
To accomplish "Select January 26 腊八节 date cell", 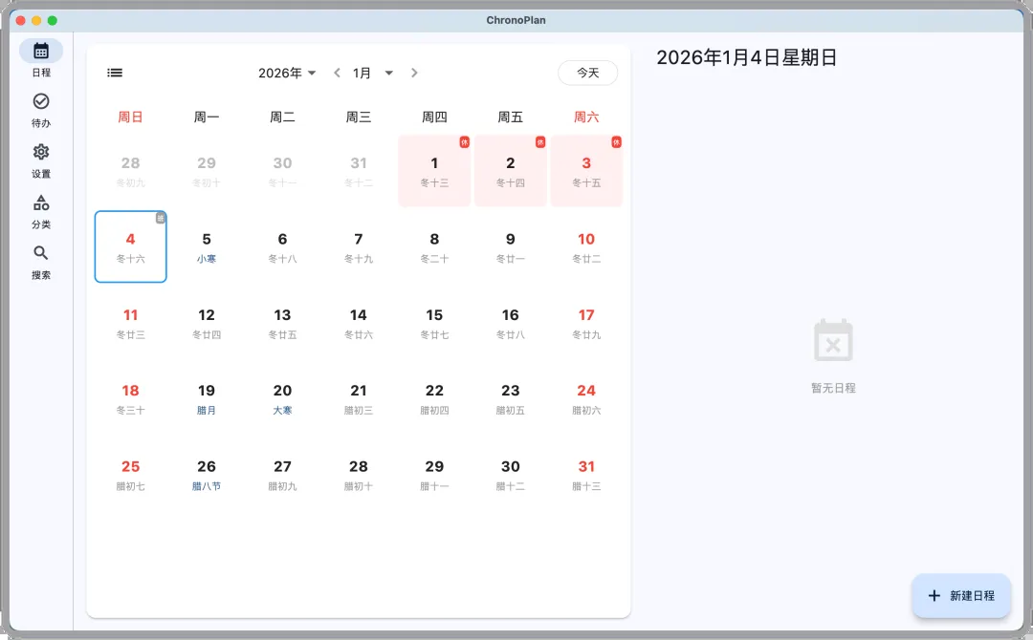I will pos(207,474).
